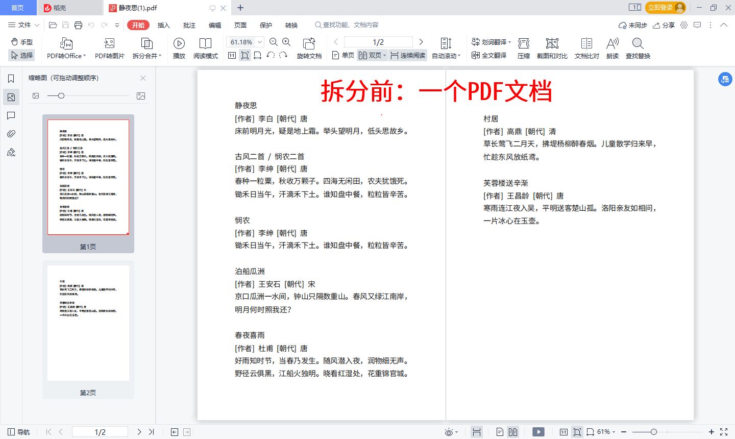Open the 拆分合并 split-merge menu
The width and height of the screenshot is (735, 439).
147,49
